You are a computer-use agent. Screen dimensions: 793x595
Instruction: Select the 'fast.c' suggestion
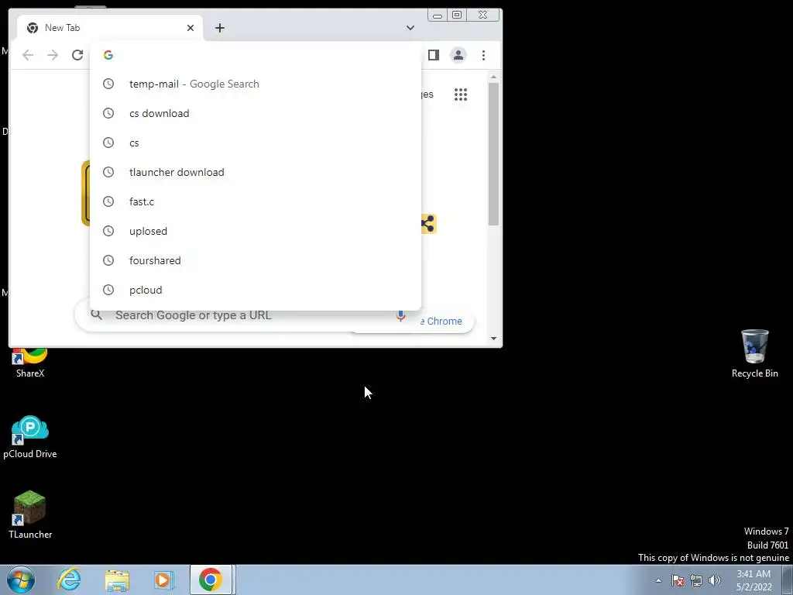[x=256, y=201]
